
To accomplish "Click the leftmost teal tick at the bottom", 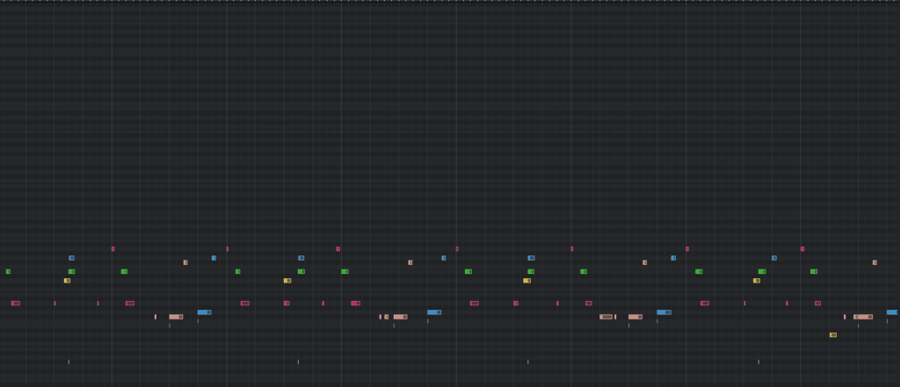I will click(69, 362).
